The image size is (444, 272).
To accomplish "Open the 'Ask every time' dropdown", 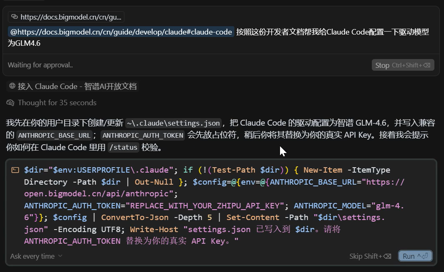I will [x=36, y=256].
